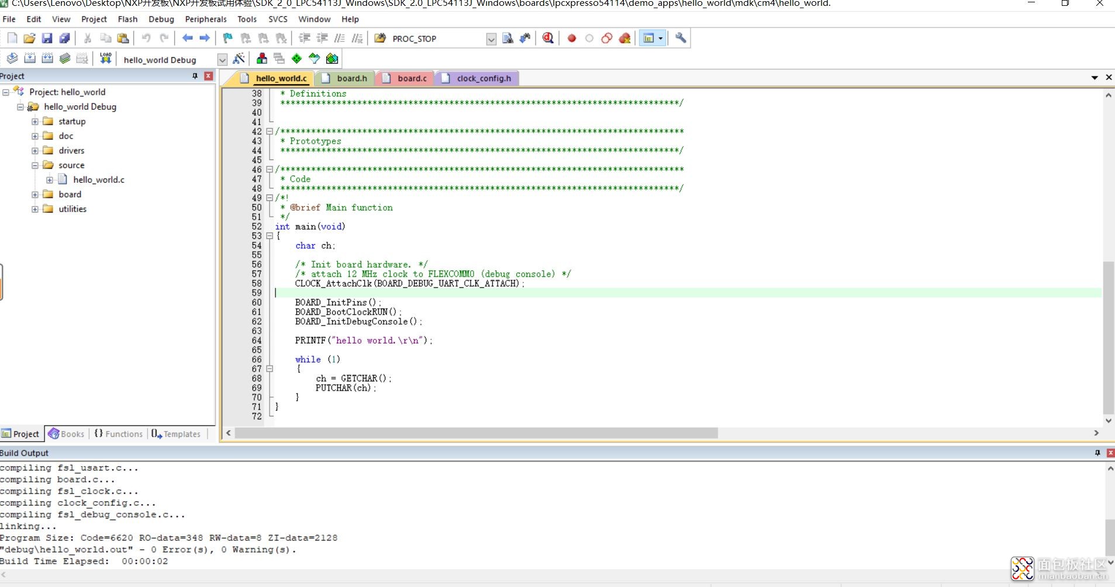This screenshot has height=587, width=1115.
Task: Navigate forwards with blue right arrow
Action: pos(205,39)
